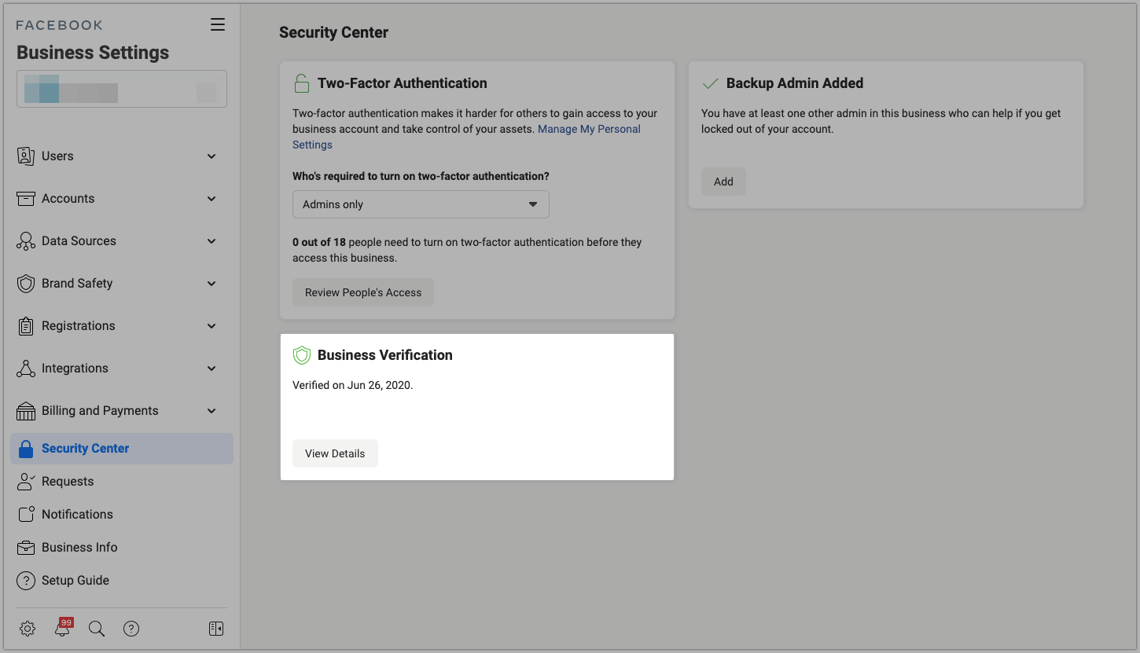Open settings gear in bottom bar
This screenshot has height=653, width=1140.
pyautogui.click(x=28, y=629)
